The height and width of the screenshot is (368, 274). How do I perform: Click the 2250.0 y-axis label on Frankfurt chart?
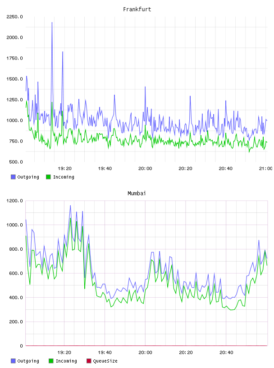click(x=14, y=17)
